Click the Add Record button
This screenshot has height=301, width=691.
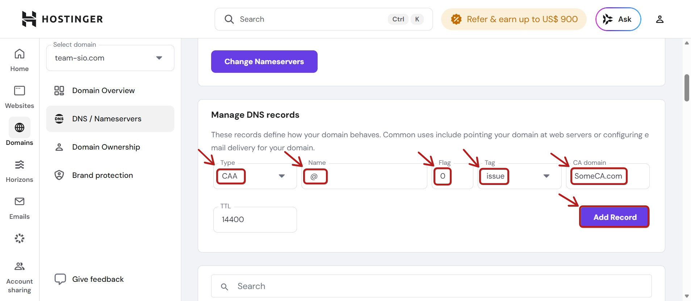615,217
